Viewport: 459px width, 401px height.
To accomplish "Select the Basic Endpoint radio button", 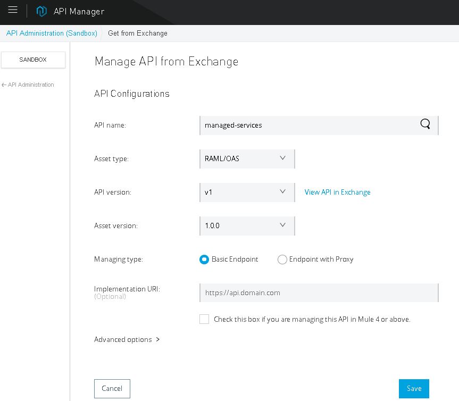I will point(204,260).
